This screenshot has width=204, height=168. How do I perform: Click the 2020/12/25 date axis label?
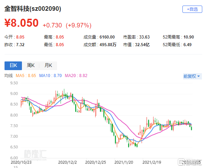(x=95, y=162)
